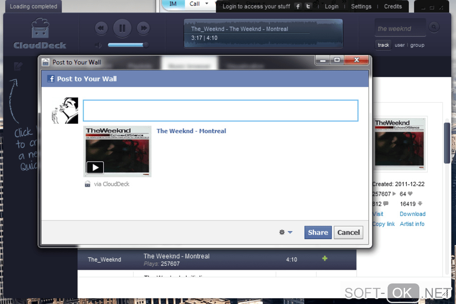Click the Share button

318,232
